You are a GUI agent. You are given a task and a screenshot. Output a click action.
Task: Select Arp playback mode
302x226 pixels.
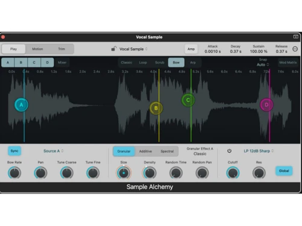pyautogui.click(x=193, y=63)
